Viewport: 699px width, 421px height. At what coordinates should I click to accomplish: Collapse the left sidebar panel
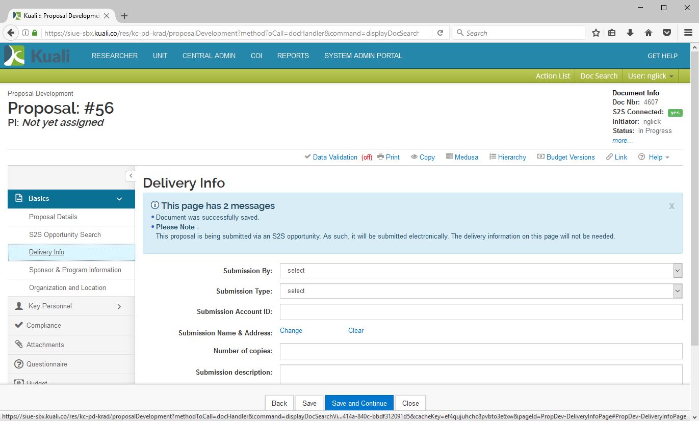click(x=131, y=176)
